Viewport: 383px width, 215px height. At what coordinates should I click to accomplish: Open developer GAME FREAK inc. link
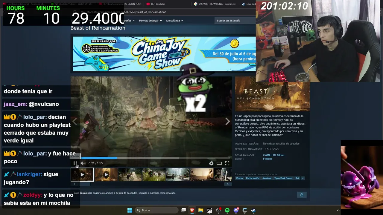click(x=274, y=155)
